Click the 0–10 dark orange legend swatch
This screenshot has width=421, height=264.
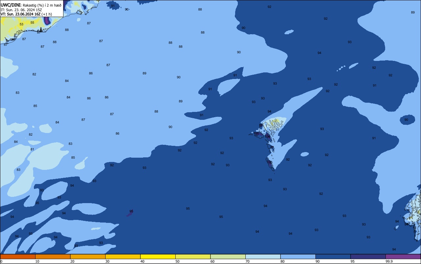tap(18, 256)
